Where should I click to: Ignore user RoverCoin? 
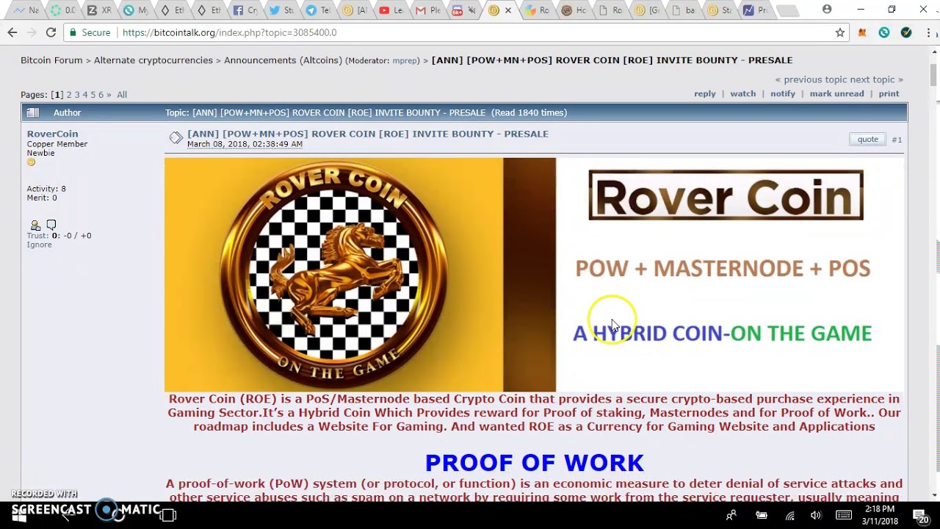(x=40, y=245)
